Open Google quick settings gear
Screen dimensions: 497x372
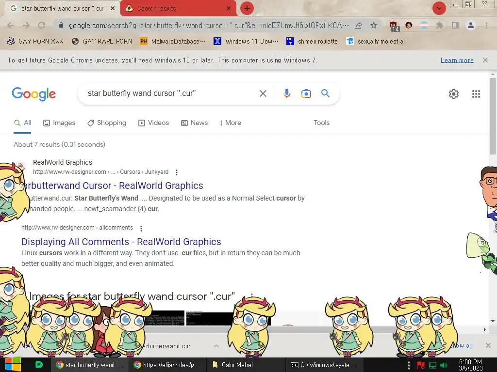(x=454, y=94)
